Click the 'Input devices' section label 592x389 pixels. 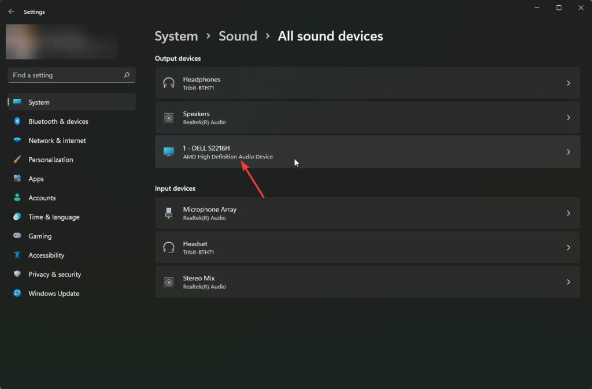(175, 188)
